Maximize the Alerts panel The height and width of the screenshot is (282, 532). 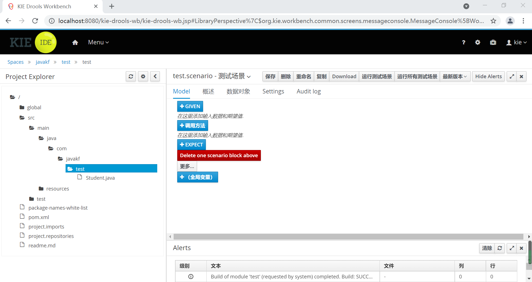[x=511, y=248]
